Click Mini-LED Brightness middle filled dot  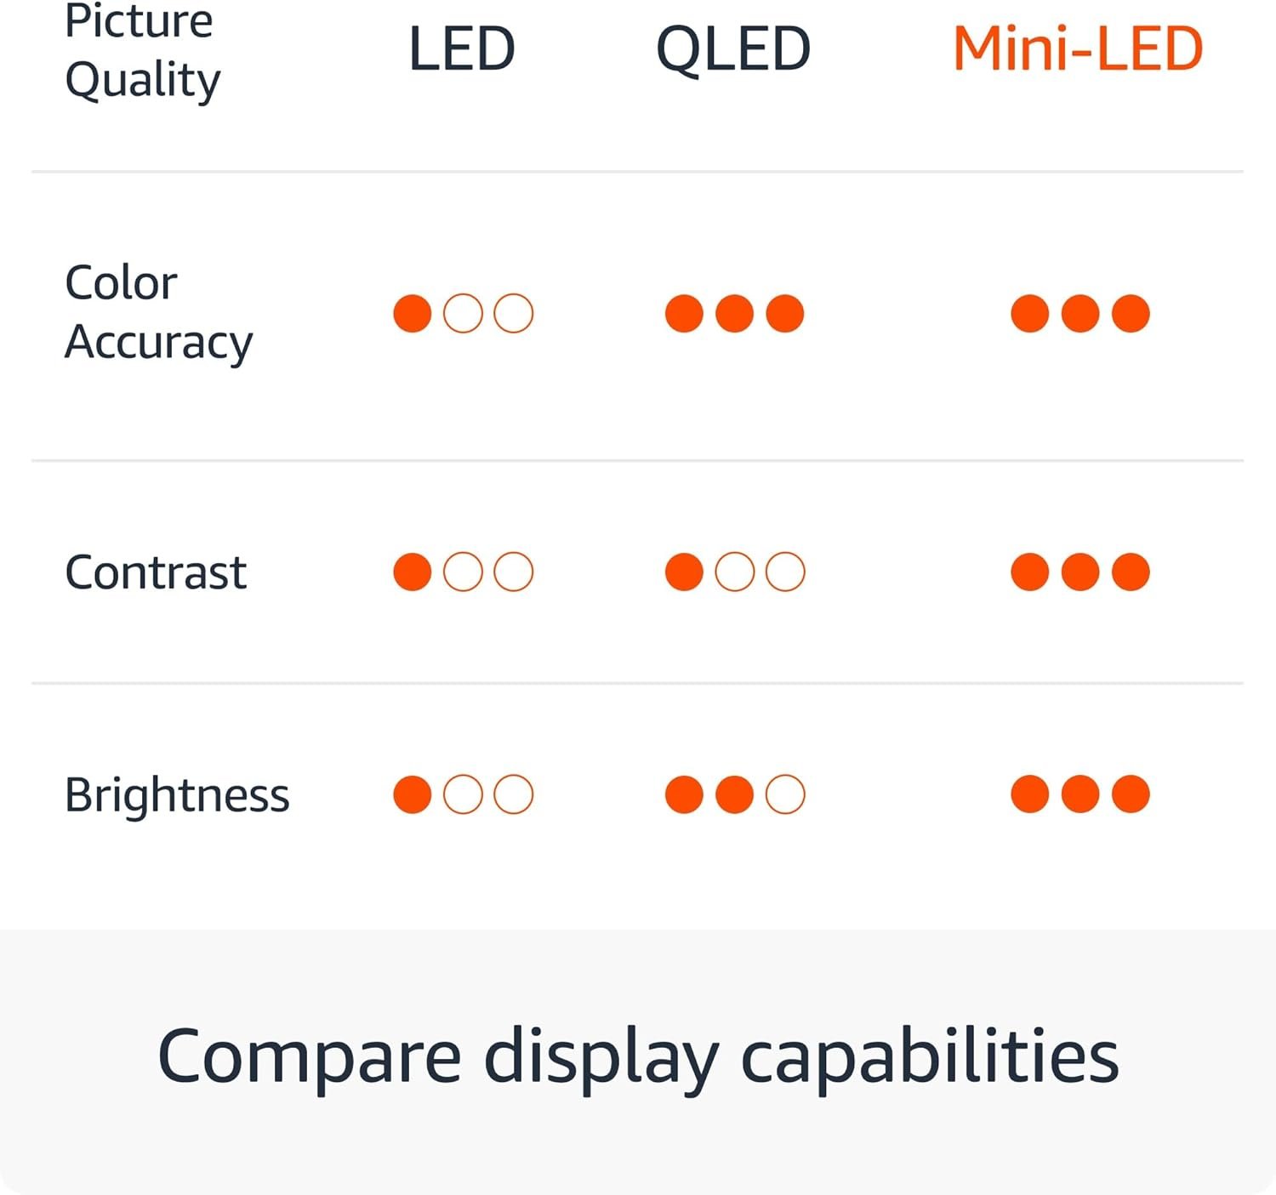[1080, 794]
